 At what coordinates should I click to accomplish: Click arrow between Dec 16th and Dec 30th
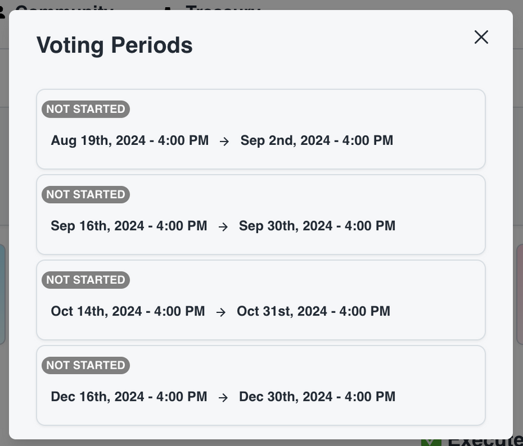coord(223,397)
